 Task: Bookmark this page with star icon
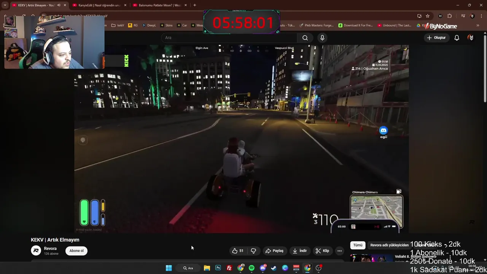(x=428, y=16)
